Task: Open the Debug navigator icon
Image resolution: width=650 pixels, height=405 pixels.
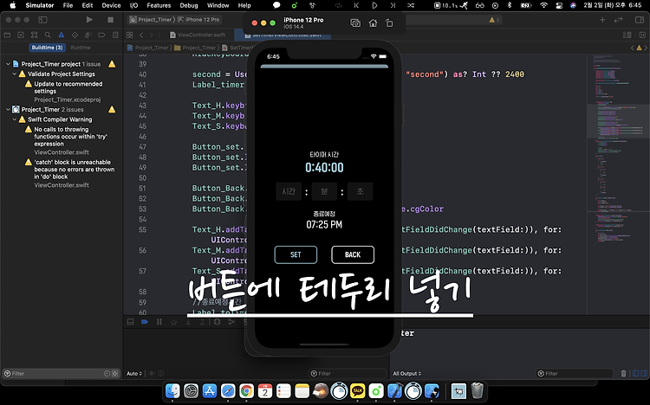Action: (88, 35)
